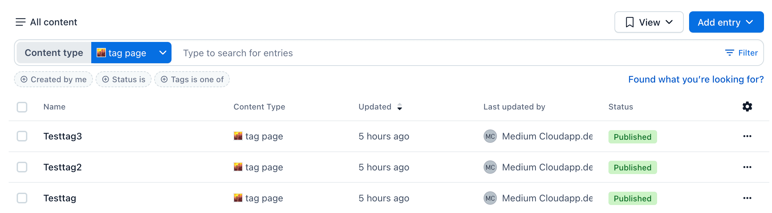Click the Published status badge for Testtag
The height and width of the screenshot is (213, 772).
point(632,198)
